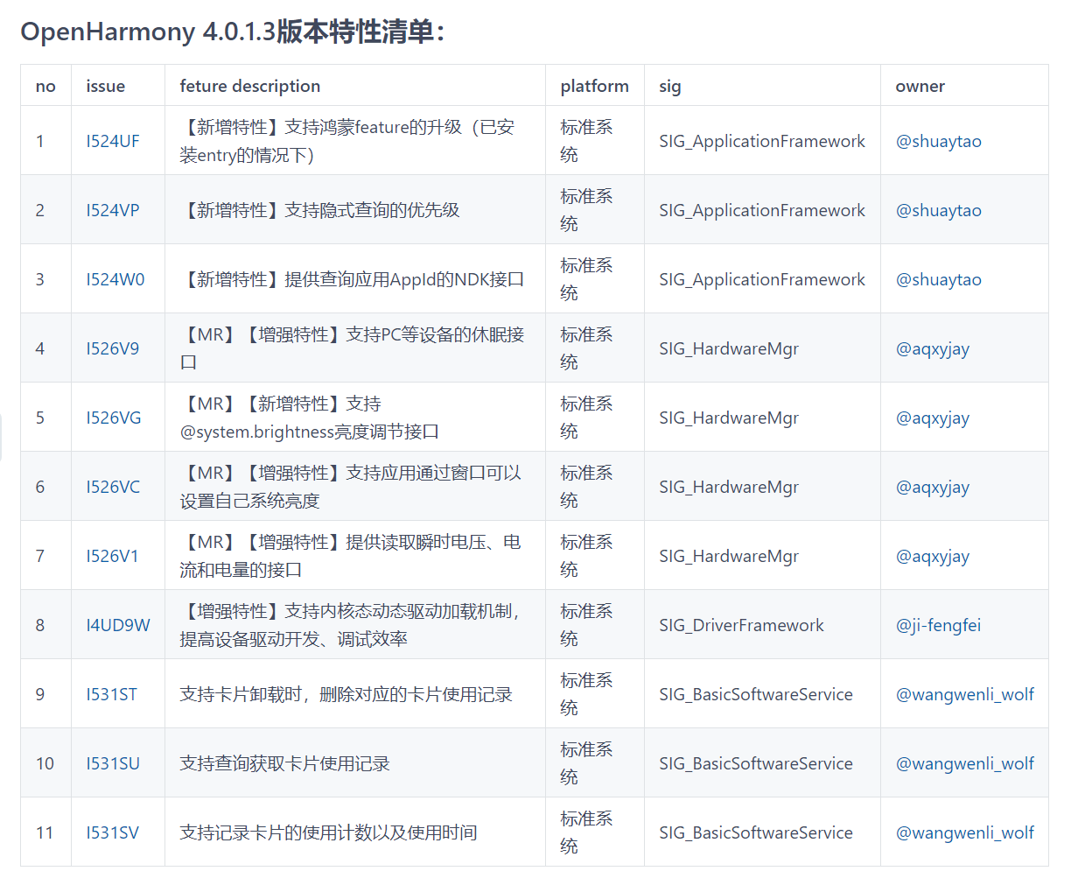
Task: Open @wangwenli_wolf profile in row 11
Action: pos(964,832)
